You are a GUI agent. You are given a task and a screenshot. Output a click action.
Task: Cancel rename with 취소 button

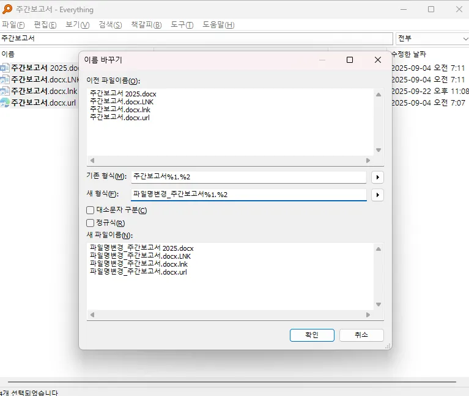[361, 335]
